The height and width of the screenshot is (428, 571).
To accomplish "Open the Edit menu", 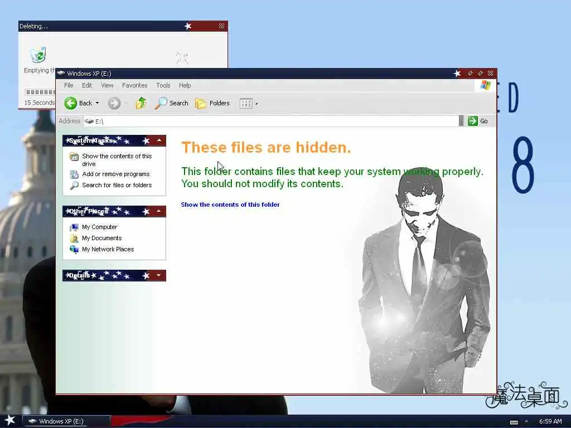I will coord(86,85).
